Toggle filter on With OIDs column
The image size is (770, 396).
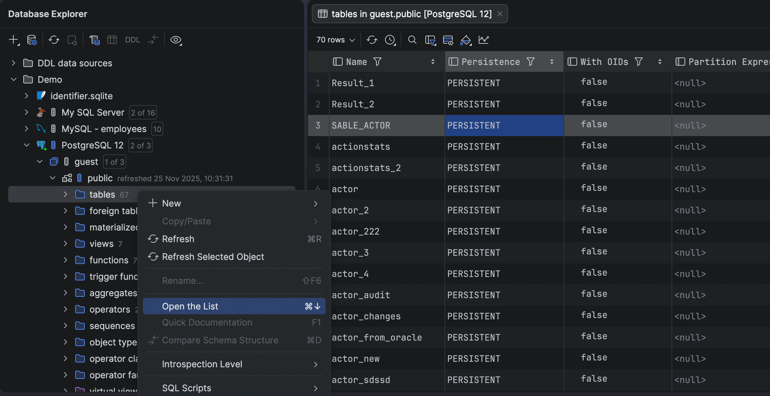(638, 62)
